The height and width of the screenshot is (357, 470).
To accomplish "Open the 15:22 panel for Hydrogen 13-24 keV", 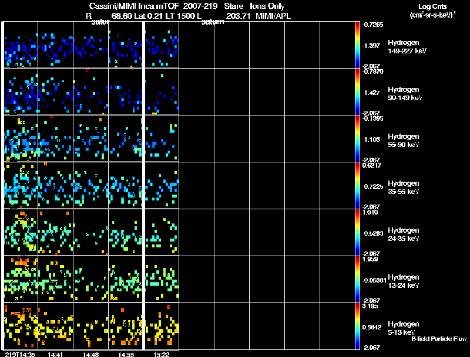I will 162,279.
